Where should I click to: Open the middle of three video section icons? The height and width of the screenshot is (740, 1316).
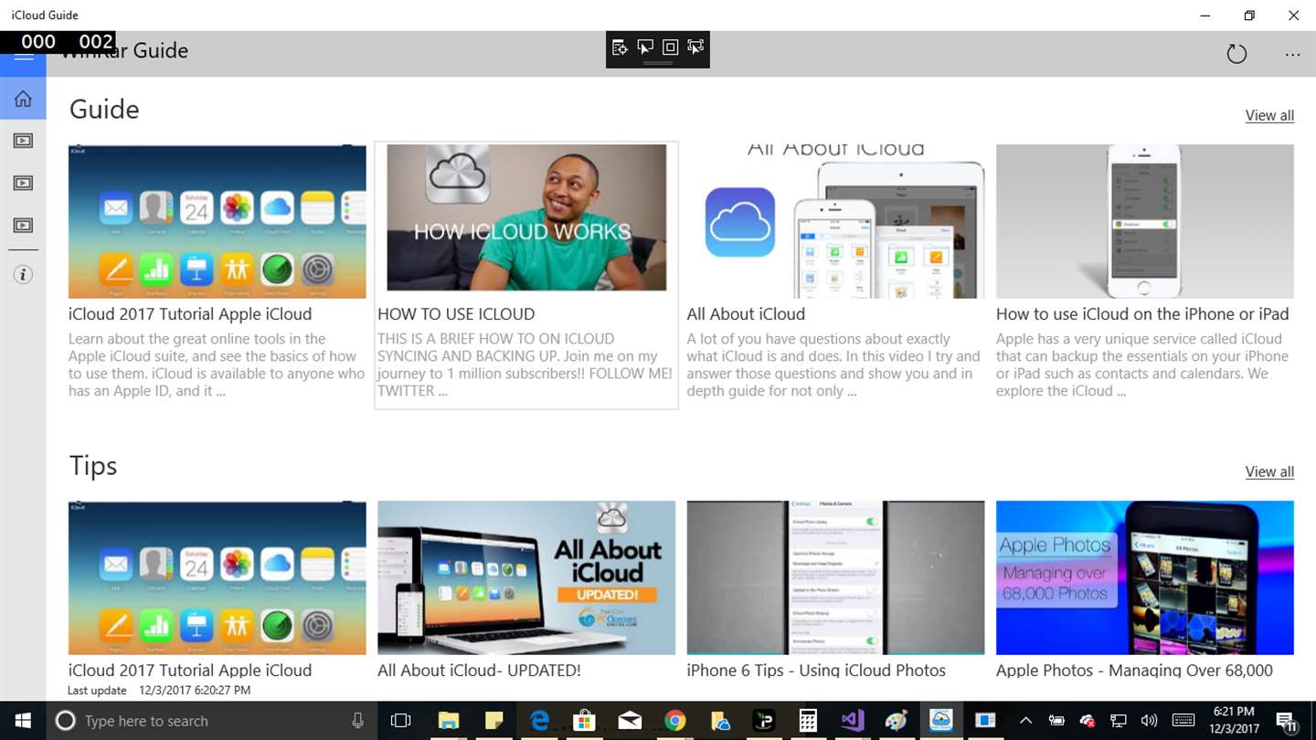[23, 183]
